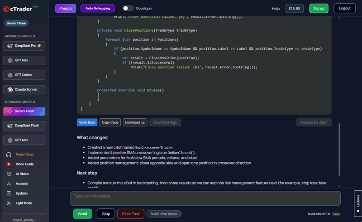Click the Video Guide play icon
362x222 pixels.
(x=9, y=164)
